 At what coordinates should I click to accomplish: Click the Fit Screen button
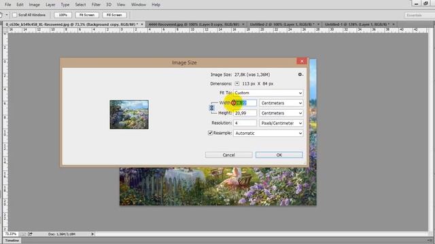click(x=87, y=15)
